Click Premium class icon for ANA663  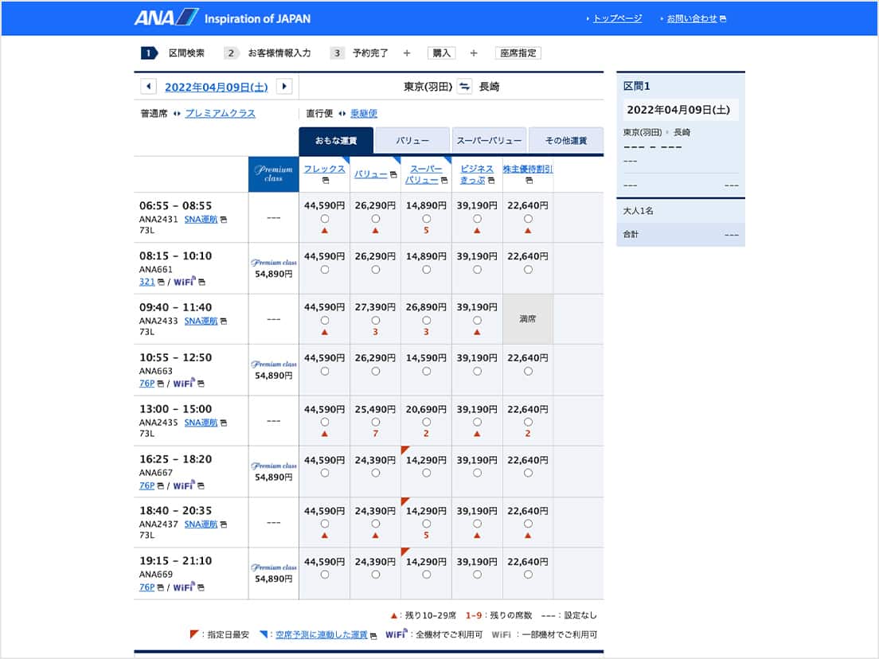[x=273, y=364]
